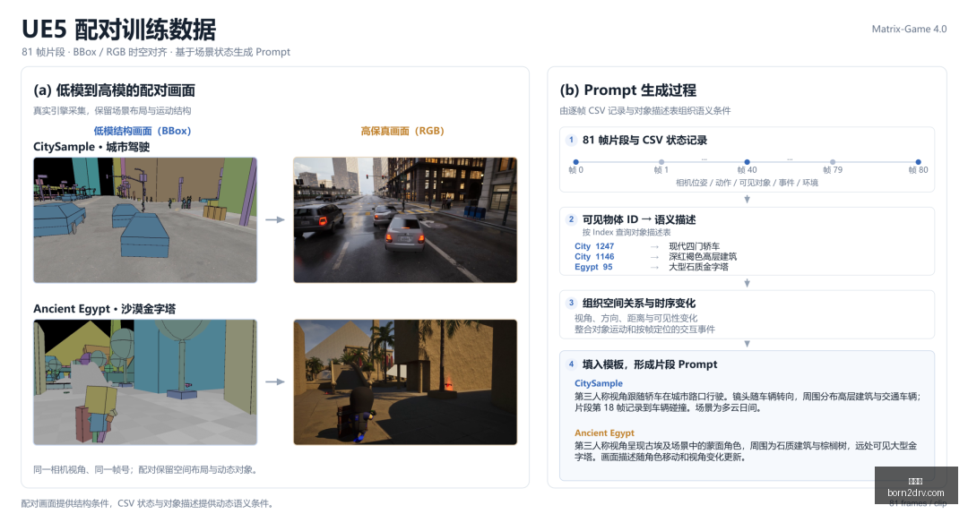Image resolution: width=968 pixels, height=514 pixels.
Task: Click the CitySample prompt paragraph starting '第三人称视角跟随轿车'
Action: tap(748, 402)
